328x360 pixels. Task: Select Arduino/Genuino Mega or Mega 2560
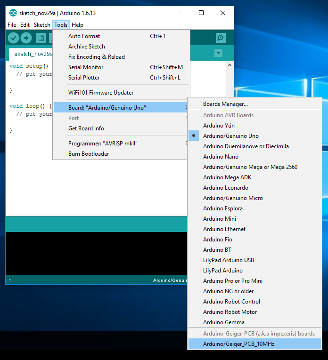pyautogui.click(x=254, y=167)
